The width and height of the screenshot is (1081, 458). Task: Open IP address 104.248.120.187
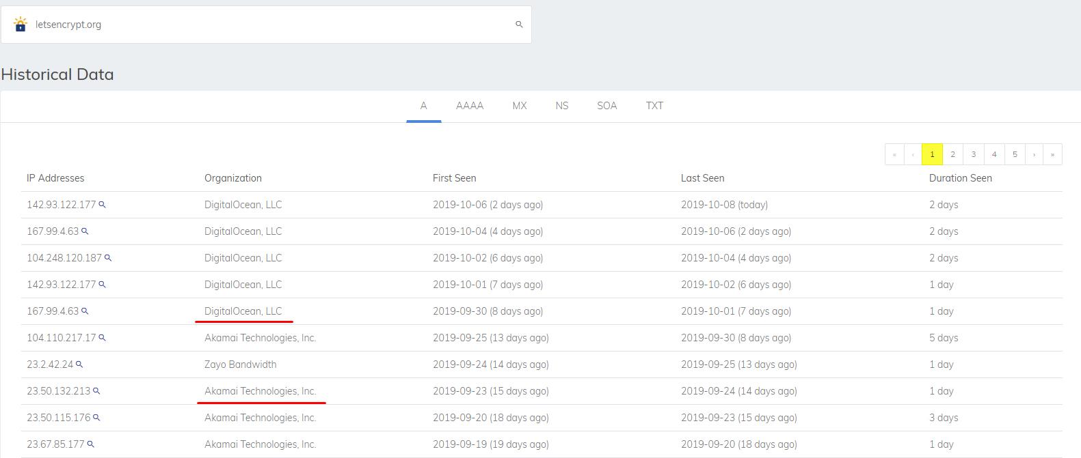64,258
